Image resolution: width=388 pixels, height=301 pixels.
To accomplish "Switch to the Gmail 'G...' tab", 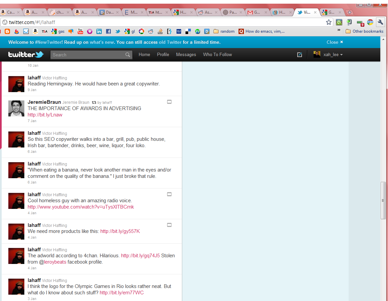I will point(257,12).
